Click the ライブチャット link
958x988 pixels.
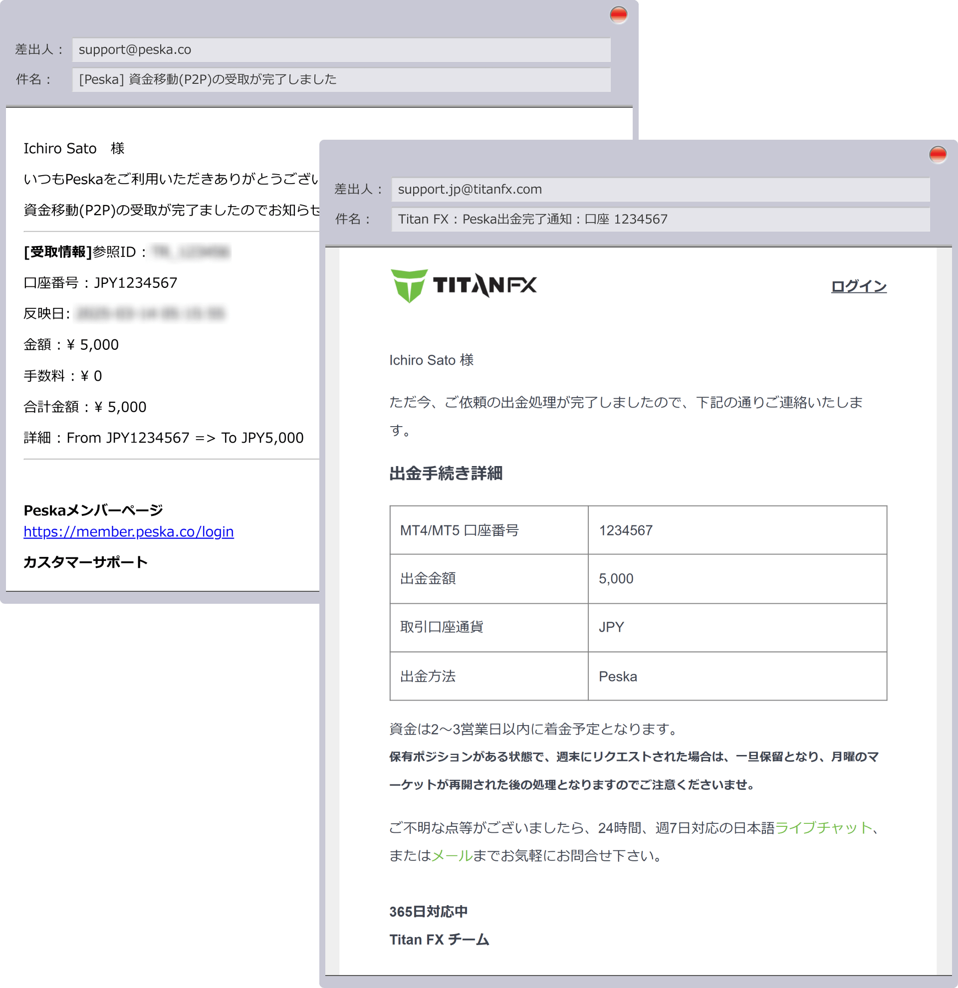(823, 828)
